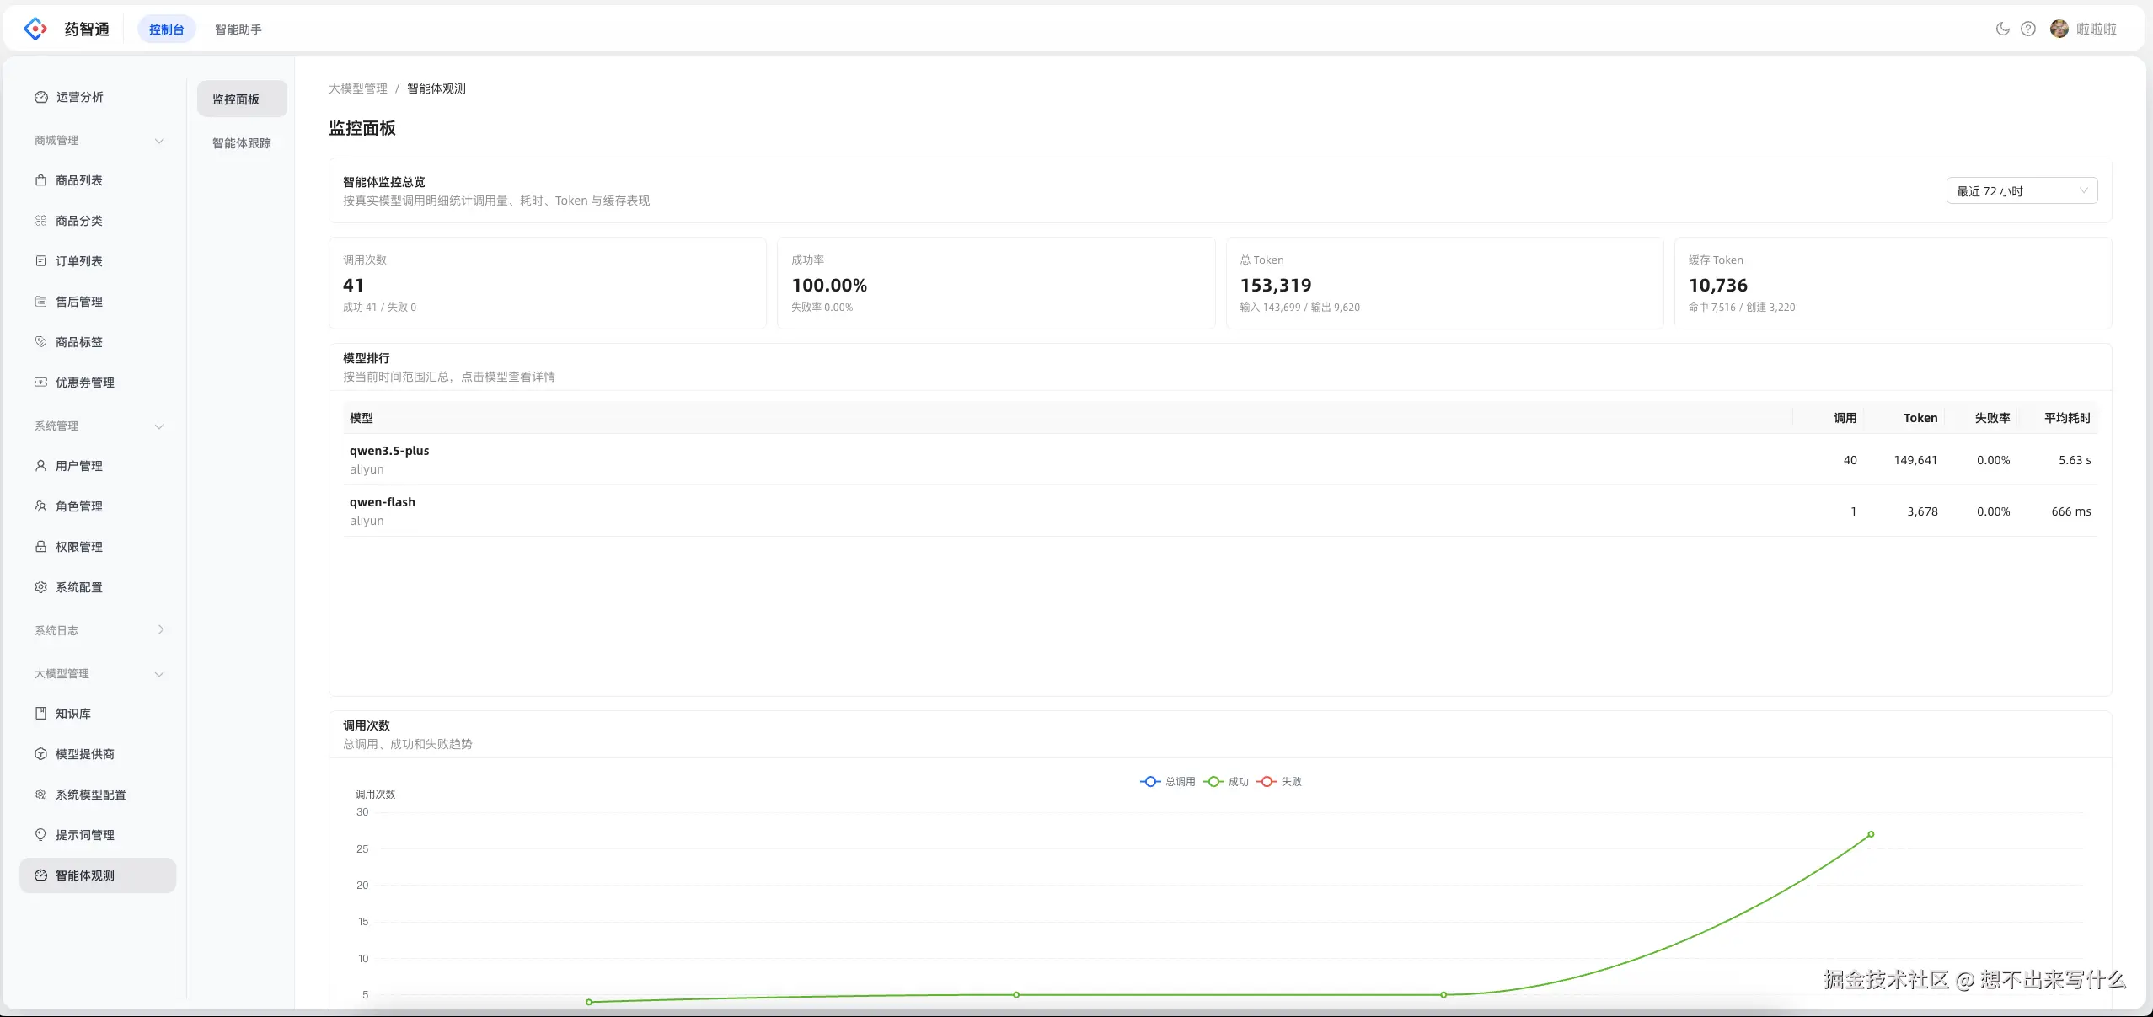Go to 大模型管理 breadcrumb link
The image size is (2153, 1017).
[x=358, y=88]
